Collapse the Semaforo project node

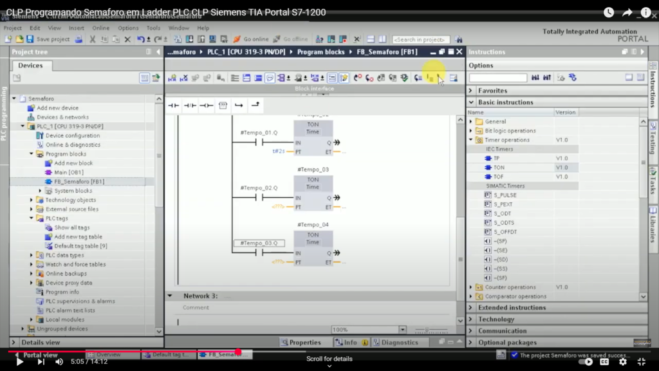click(14, 99)
